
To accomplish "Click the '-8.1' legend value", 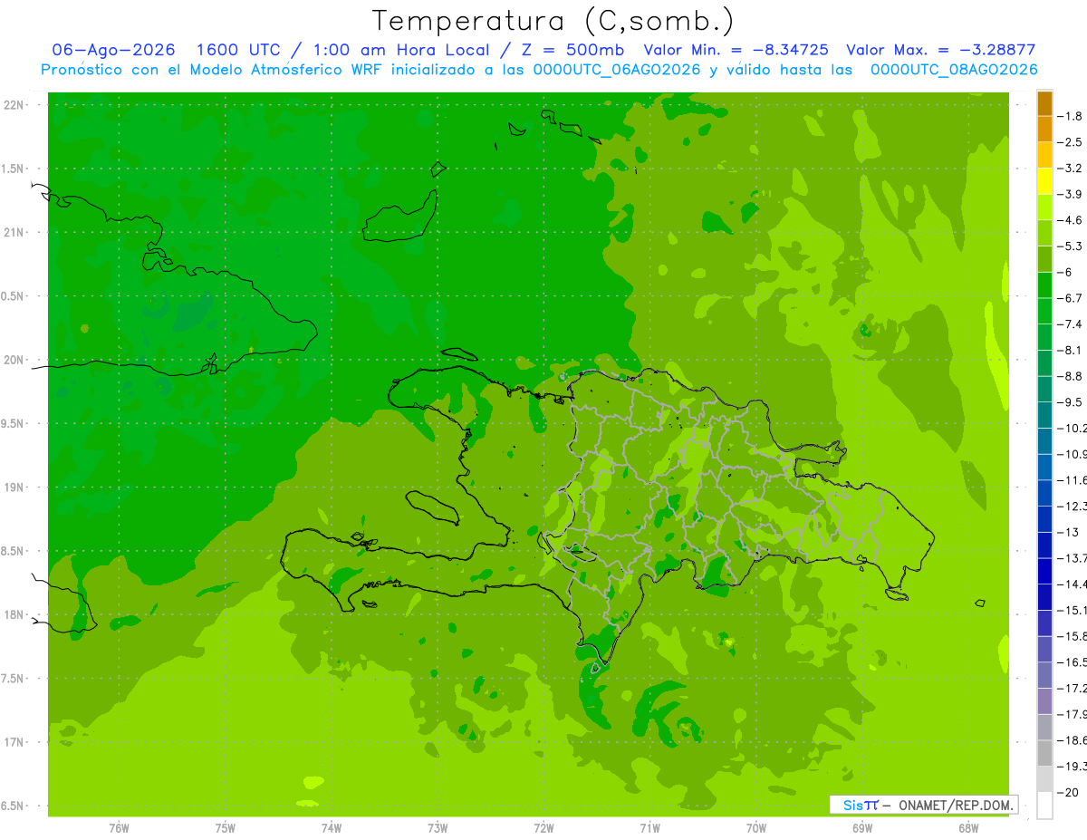I will pos(1070,350).
